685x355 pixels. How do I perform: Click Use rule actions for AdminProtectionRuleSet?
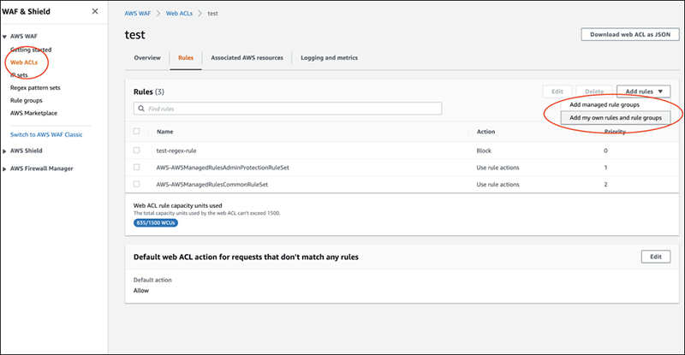coord(497,168)
